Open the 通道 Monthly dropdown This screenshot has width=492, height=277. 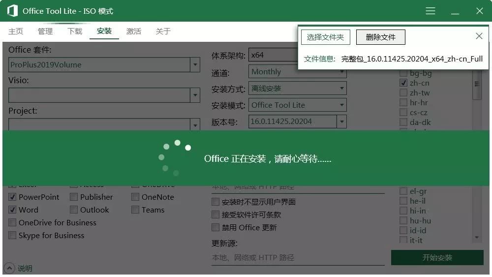[x=298, y=71]
